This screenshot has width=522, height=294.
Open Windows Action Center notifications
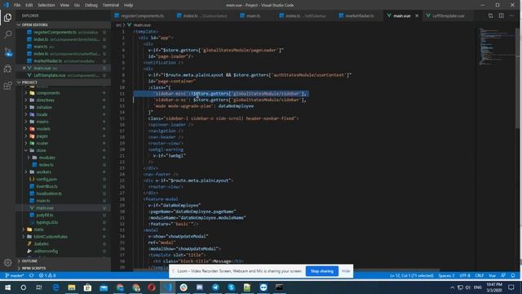coord(511,287)
